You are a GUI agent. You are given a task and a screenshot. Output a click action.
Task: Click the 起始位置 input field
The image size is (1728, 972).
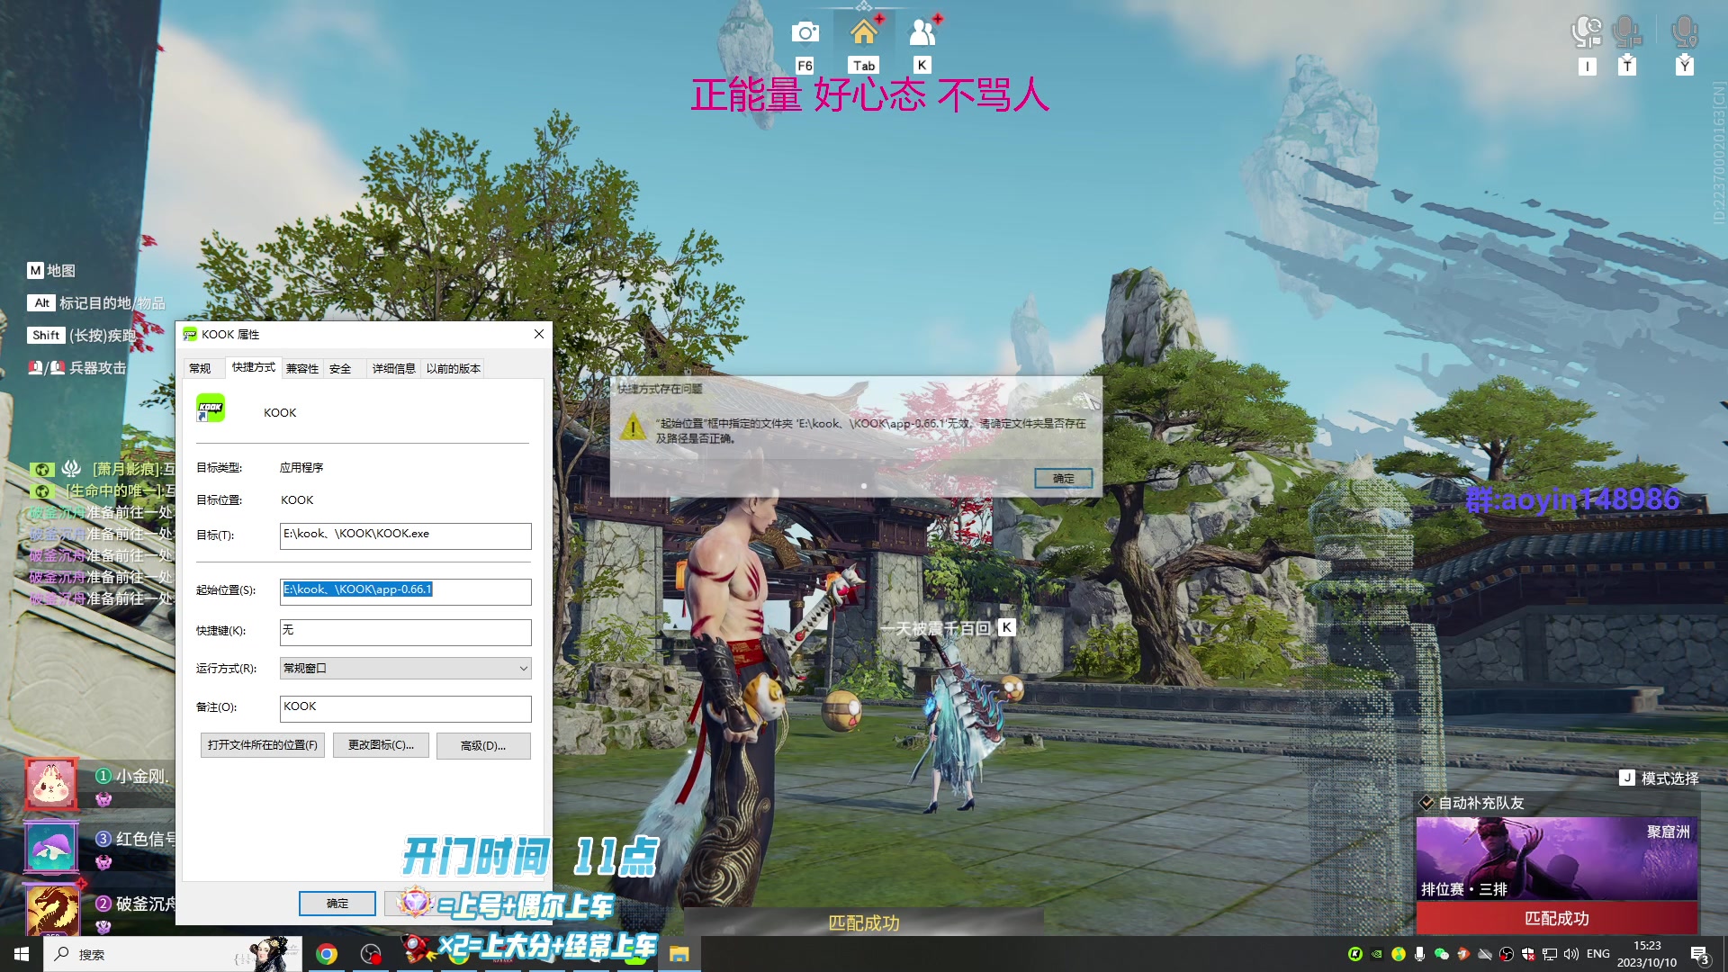(x=406, y=591)
